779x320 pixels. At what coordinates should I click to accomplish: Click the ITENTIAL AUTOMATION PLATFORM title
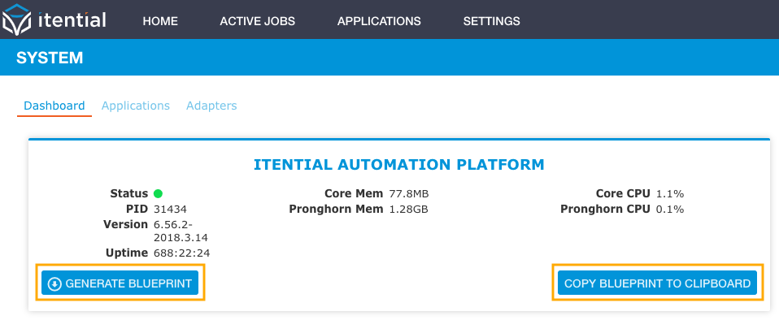[399, 165]
